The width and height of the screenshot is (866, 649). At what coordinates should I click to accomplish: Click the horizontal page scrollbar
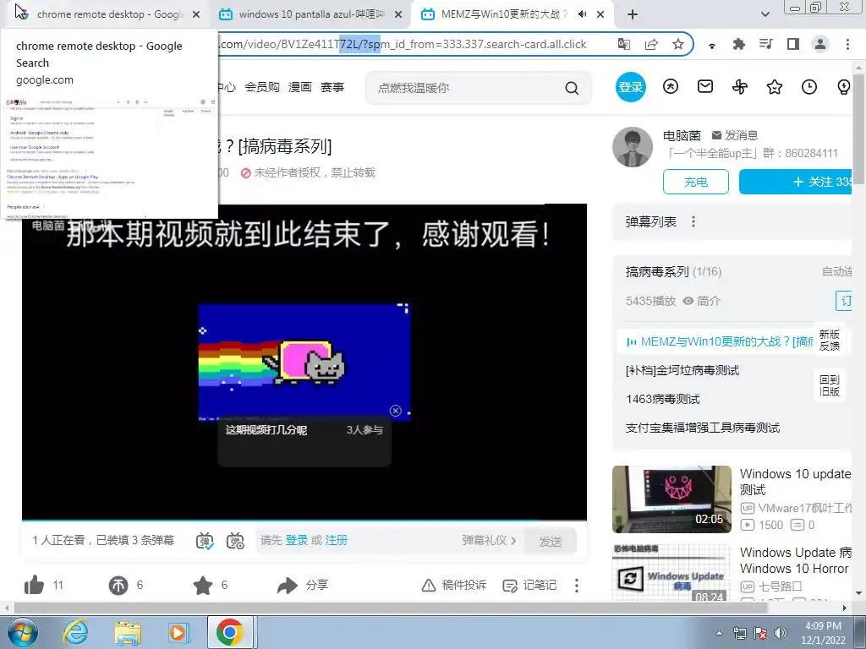(391, 608)
